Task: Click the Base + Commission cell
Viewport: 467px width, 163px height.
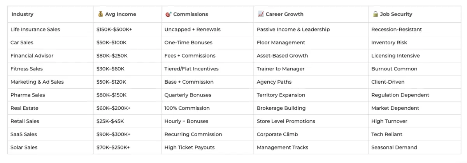Action: [x=189, y=82]
